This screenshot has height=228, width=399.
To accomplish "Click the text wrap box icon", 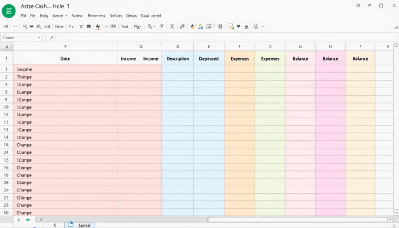I will coord(209,26).
